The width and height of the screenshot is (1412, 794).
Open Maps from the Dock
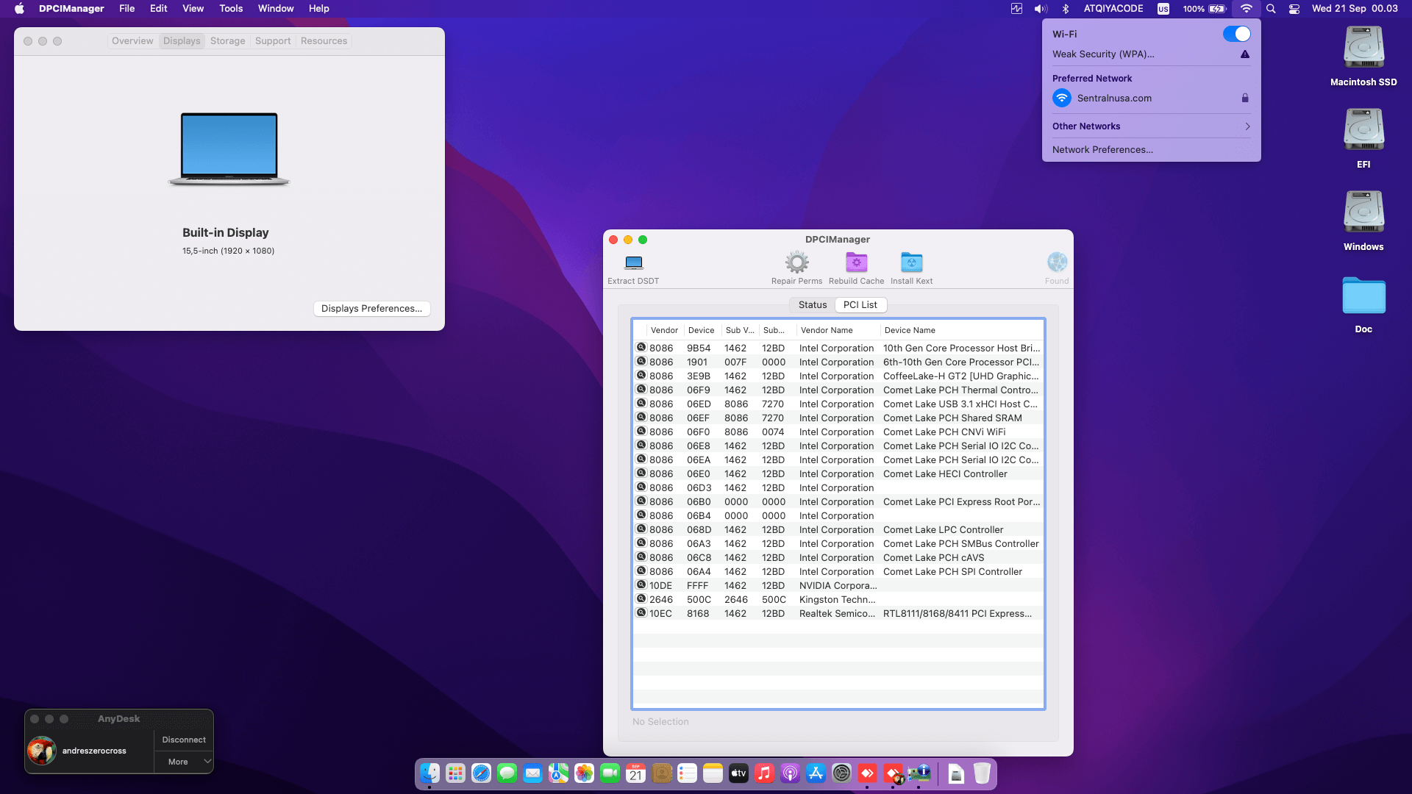(x=558, y=773)
